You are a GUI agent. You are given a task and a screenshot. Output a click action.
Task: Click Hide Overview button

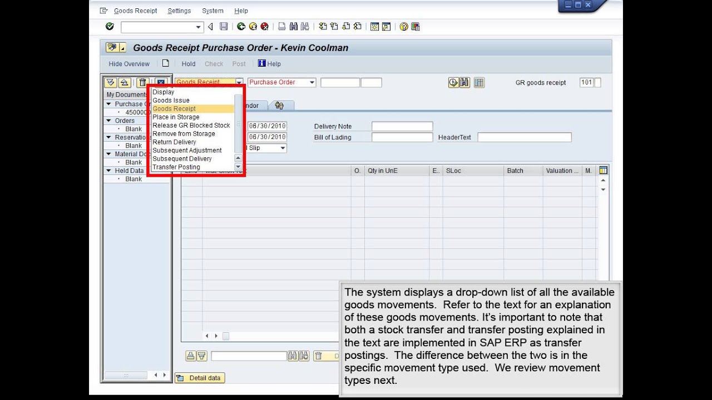click(129, 64)
